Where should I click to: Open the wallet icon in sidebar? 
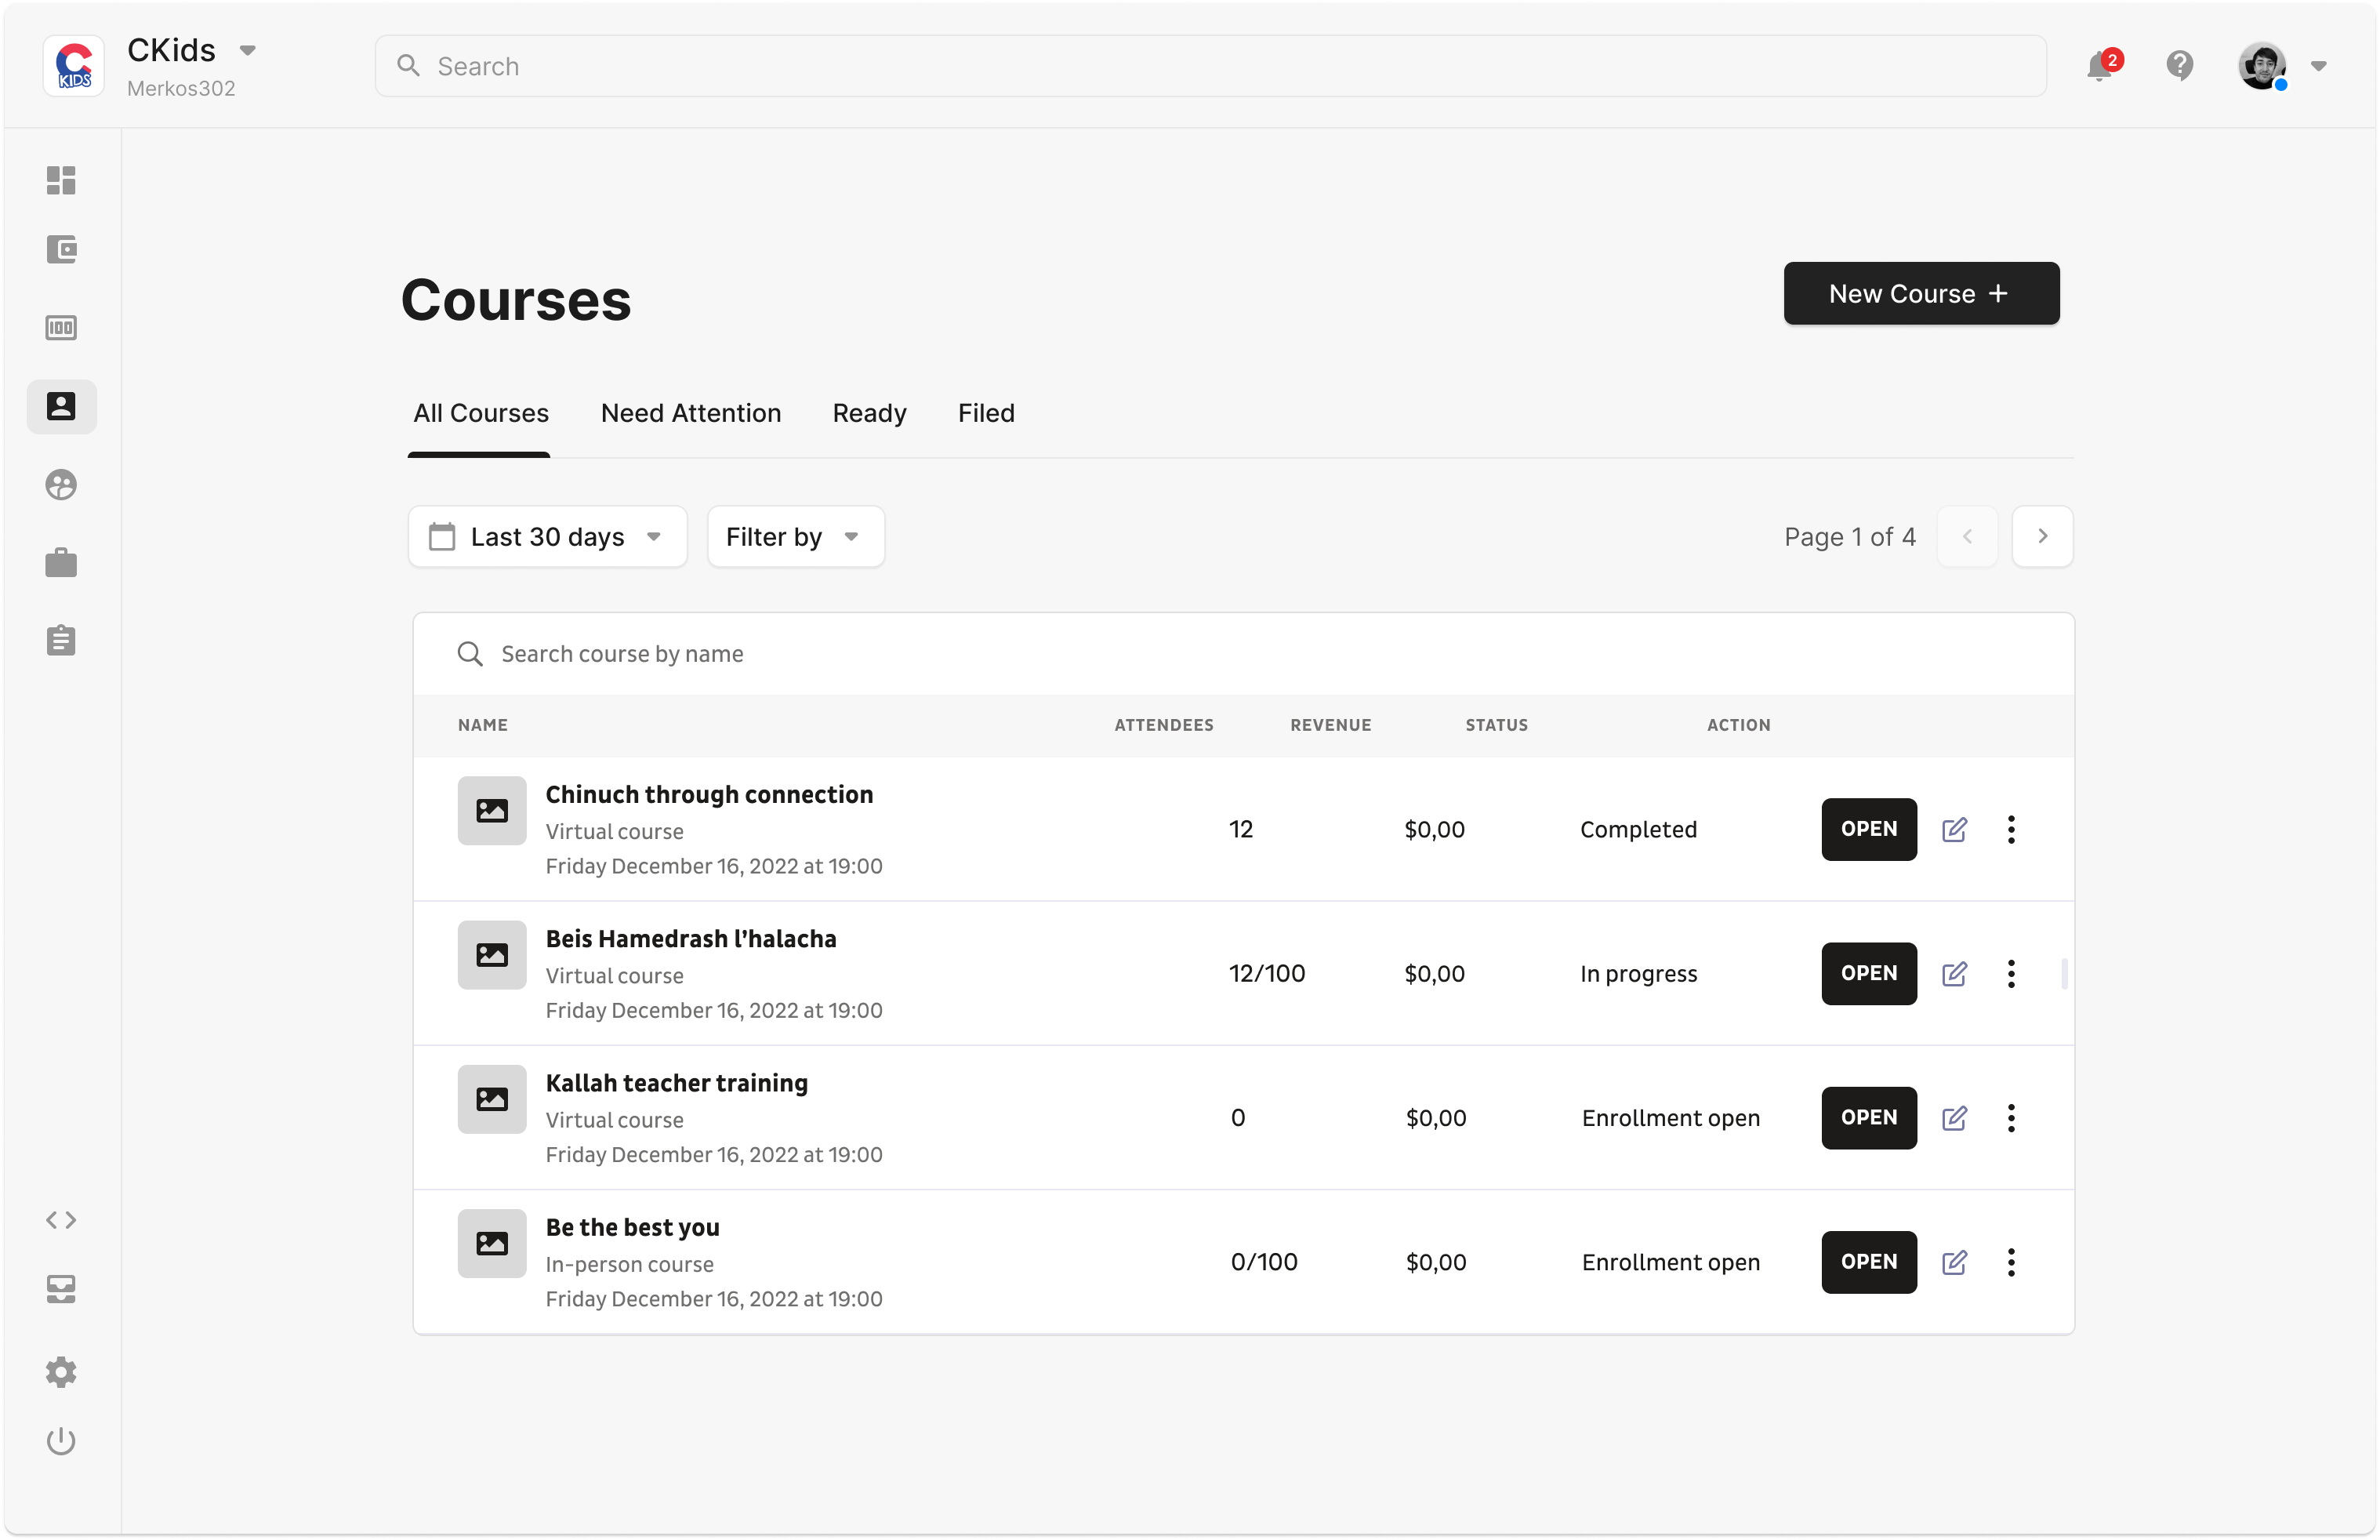point(61,249)
